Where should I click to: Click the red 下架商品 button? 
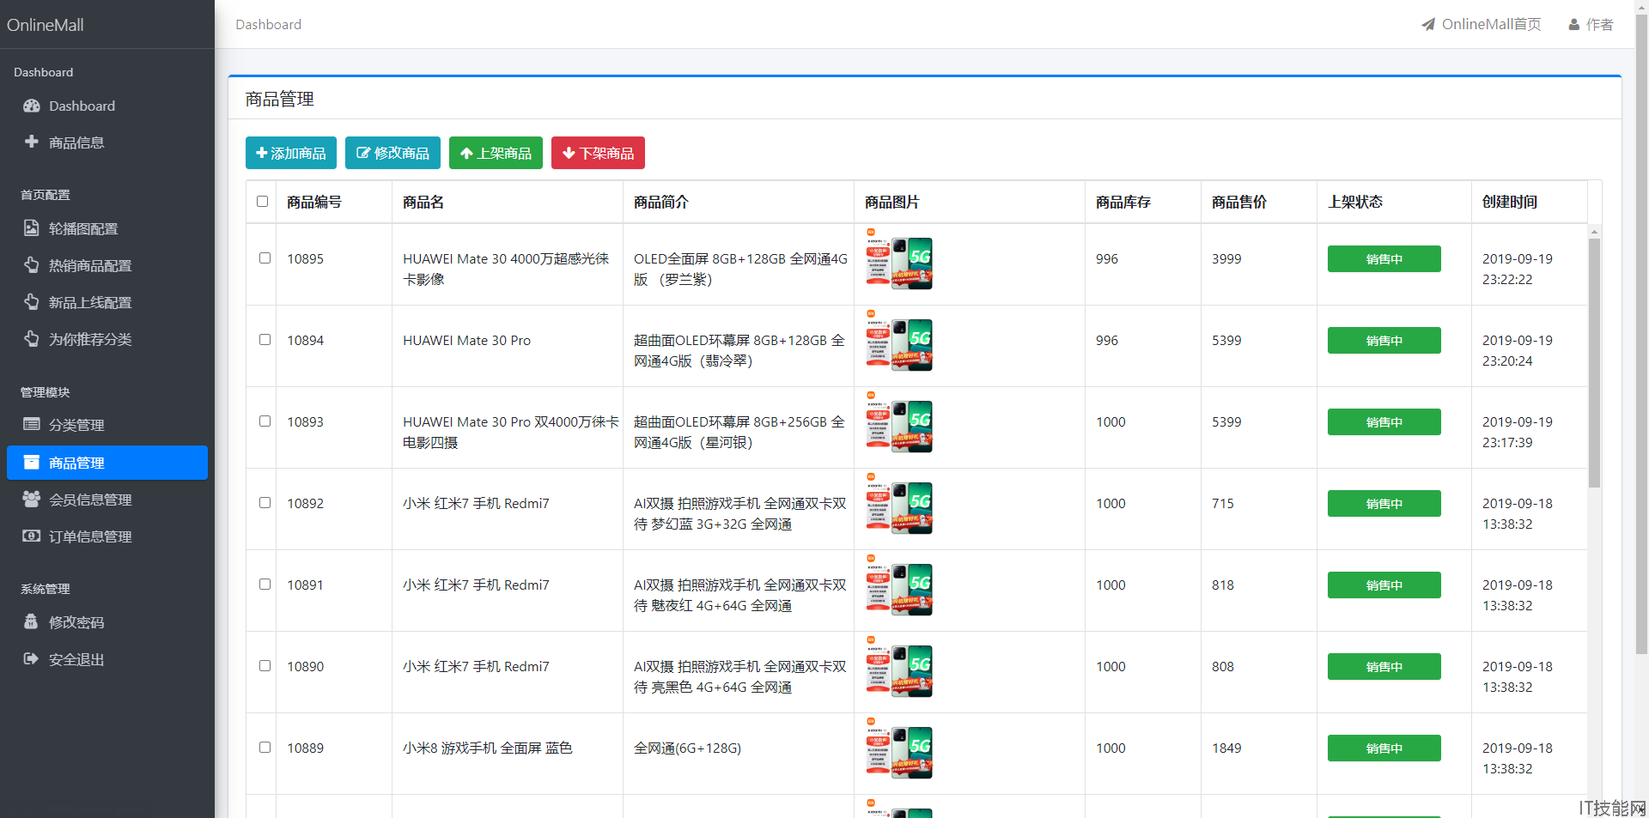(598, 153)
